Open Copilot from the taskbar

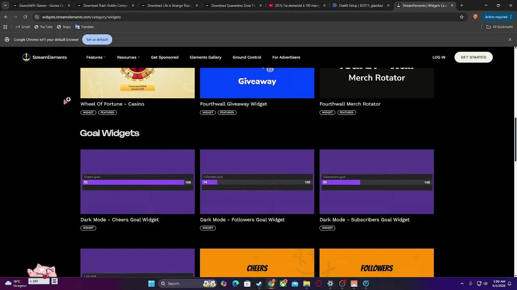223,284
